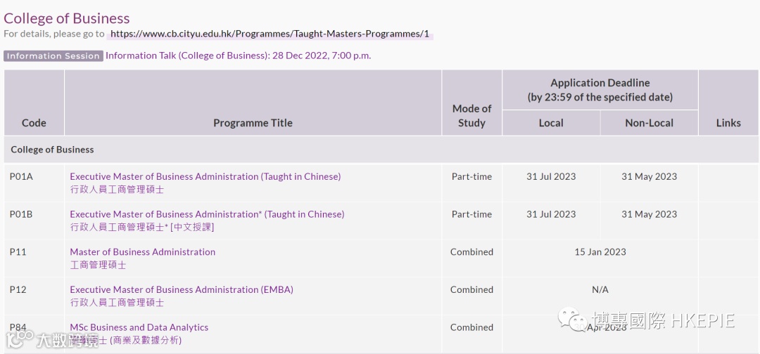
Task: Select the N/A deadline cell for P12
Action: pyautogui.click(x=600, y=296)
